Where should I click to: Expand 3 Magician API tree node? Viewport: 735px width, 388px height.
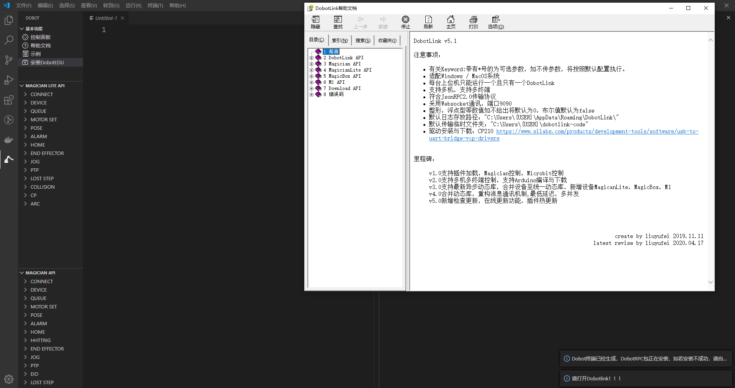click(312, 64)
